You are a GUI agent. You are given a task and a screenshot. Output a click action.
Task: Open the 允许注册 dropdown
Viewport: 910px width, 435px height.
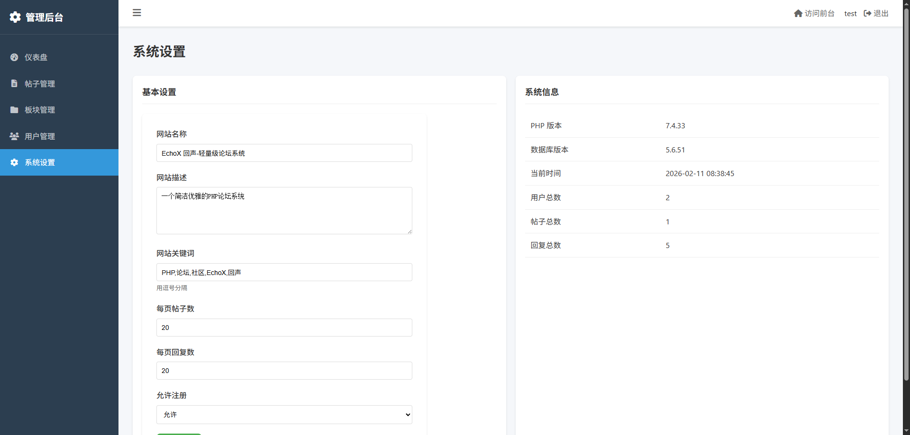(284, 415)
